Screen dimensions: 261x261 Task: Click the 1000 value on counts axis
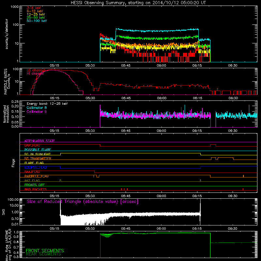click(x=14, y=7)
